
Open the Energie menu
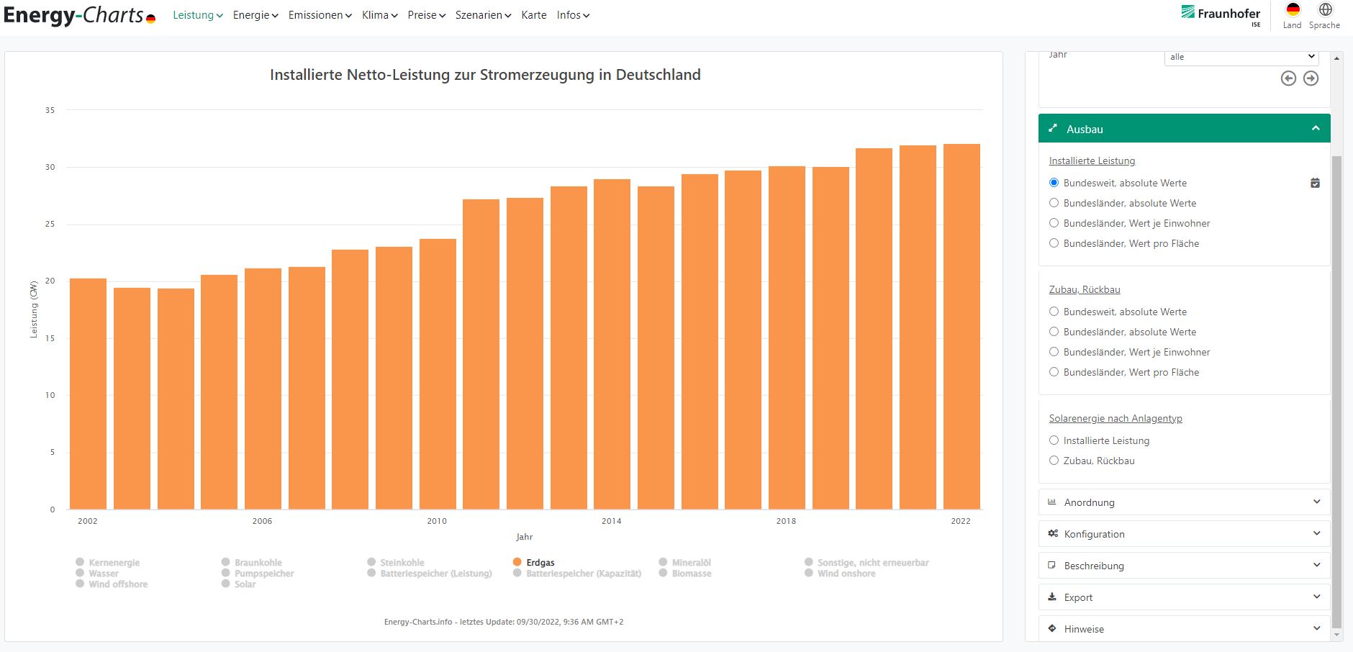pyautogui.click(x=255, y=15)
